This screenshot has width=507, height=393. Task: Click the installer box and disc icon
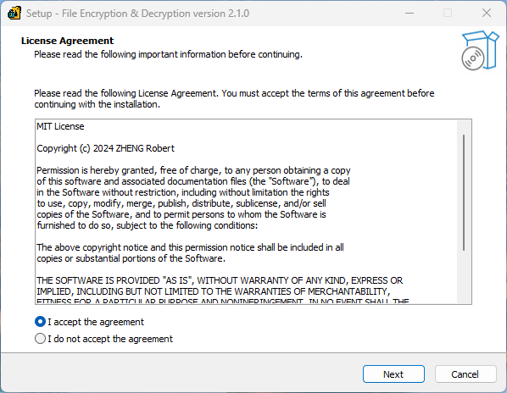[480, 50]
